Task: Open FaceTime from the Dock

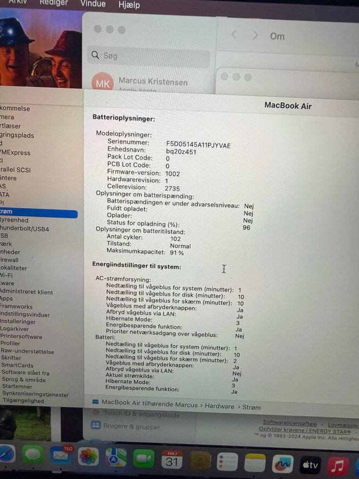Action: pos(144,458)
